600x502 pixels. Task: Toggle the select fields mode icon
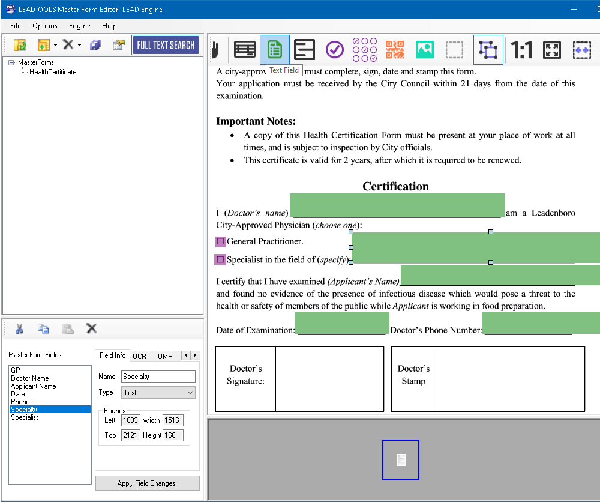488,50
